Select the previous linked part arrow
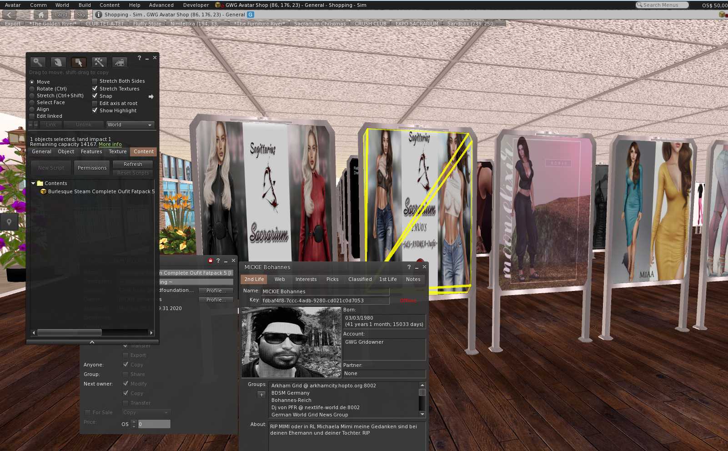728x451 pixels. point(31,125)
